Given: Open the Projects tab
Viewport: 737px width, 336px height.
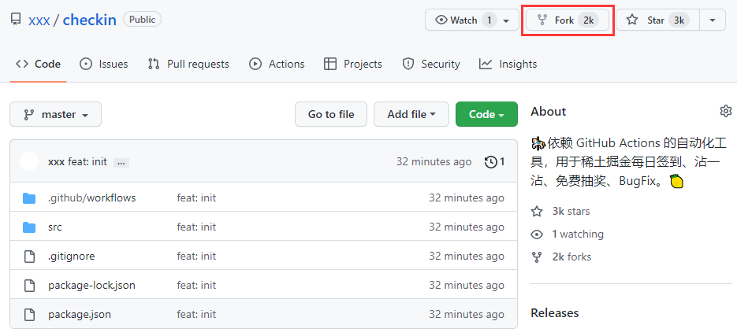Looking at the screenshot, I should pos(353,65).
